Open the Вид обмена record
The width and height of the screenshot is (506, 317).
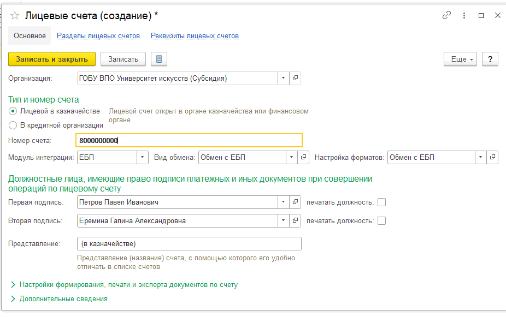303,157
